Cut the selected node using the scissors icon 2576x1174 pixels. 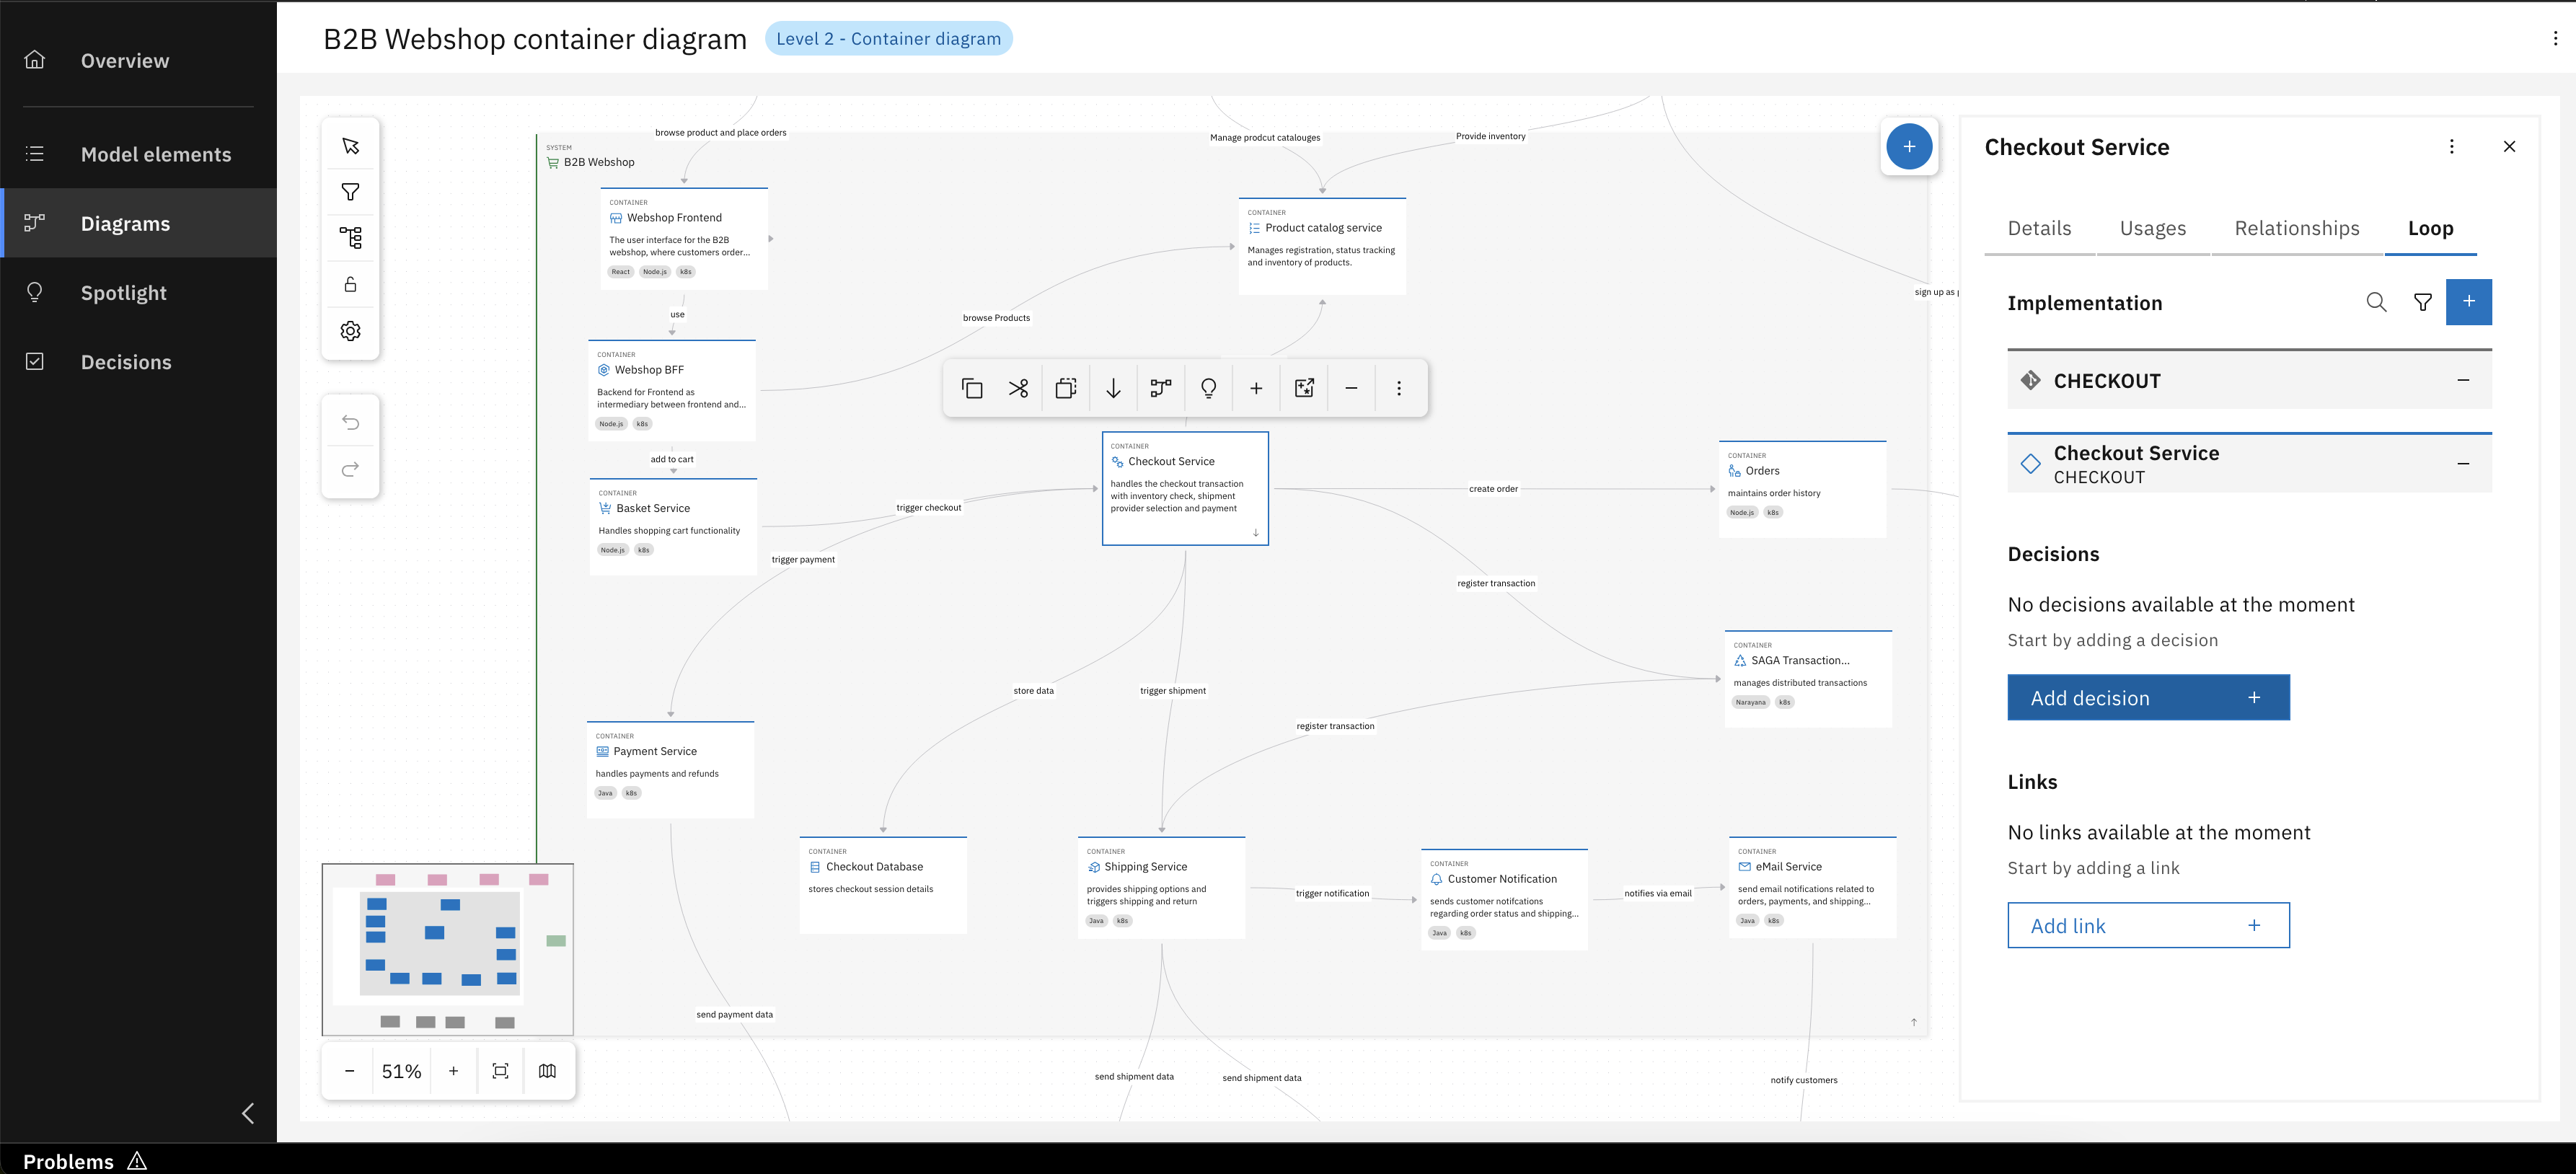tap(1018, 388)
